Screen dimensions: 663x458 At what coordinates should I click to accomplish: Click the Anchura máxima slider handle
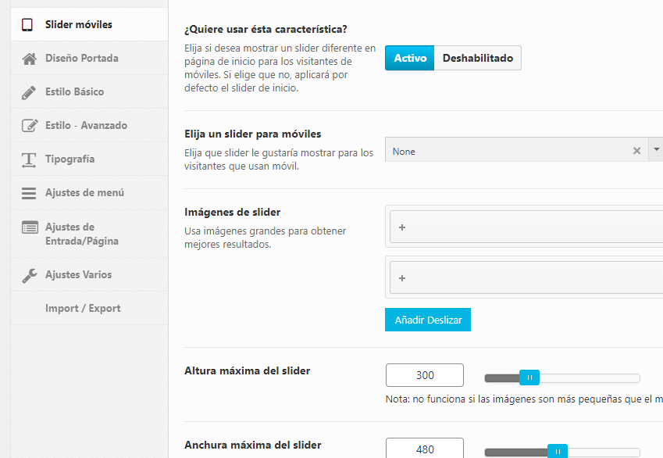click(x=558, y=451)
